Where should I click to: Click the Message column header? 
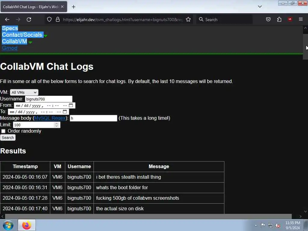point(159,167)
